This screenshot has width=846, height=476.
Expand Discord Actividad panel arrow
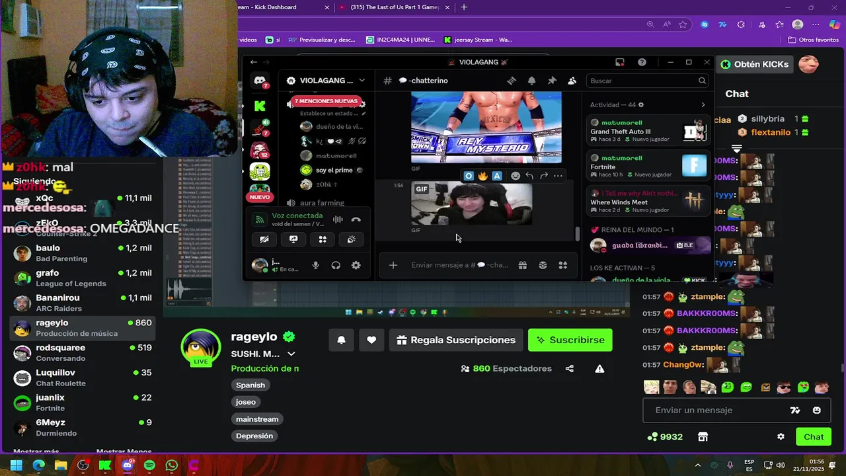703,105
